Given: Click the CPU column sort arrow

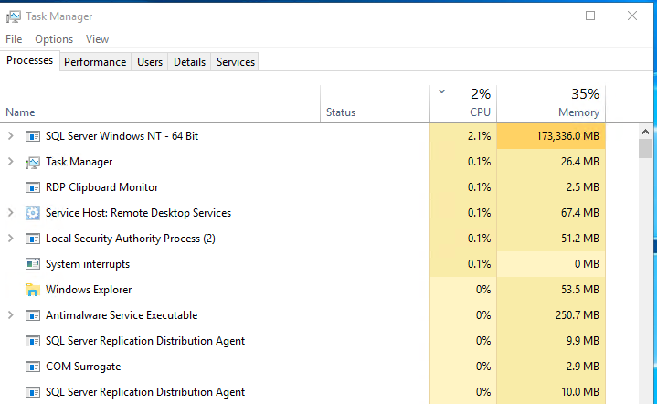Looking at the screenshot, I should point(441,91).
